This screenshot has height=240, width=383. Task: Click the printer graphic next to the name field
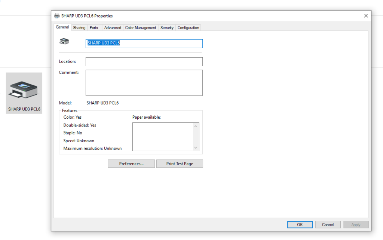tap(64, 41)
